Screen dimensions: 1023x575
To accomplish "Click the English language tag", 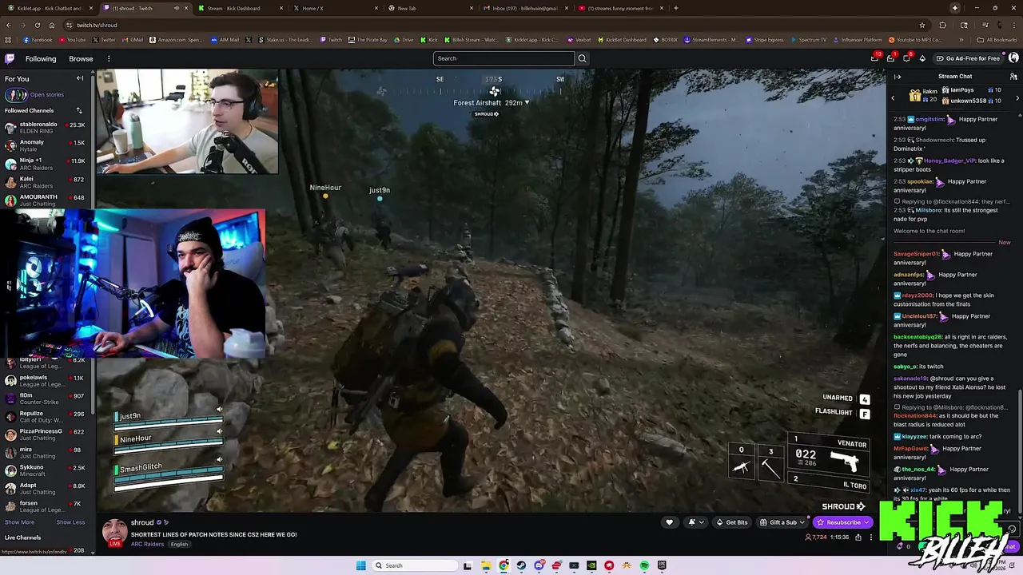I will (x=179, y=544).
